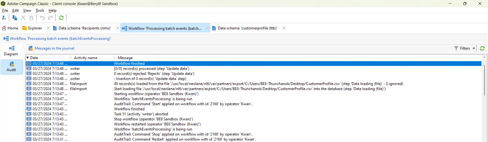The height and width of the screenshot is (142, 488).
Task: Select the 'Insertion of 0 record(s)' row
Action: pos(254,79)
